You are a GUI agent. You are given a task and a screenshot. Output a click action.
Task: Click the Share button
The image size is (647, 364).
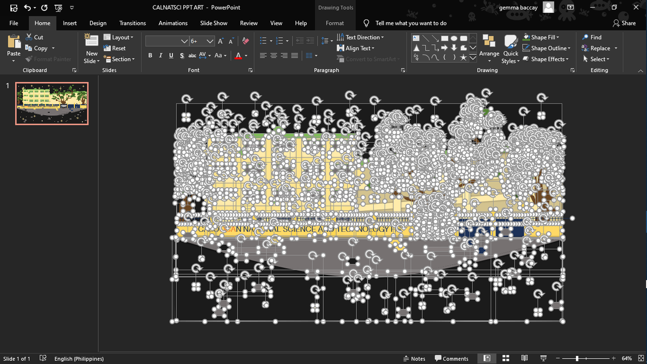click(624, 23)
